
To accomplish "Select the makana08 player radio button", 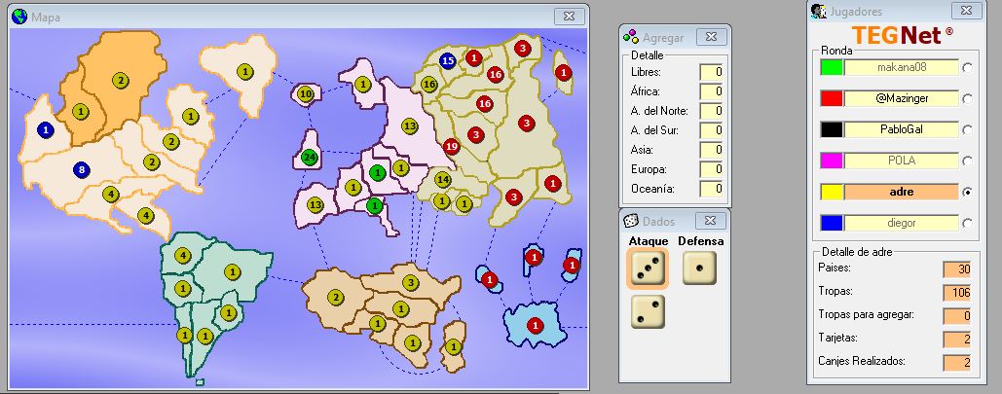I will pyautogui.click(x=967, y=68).
